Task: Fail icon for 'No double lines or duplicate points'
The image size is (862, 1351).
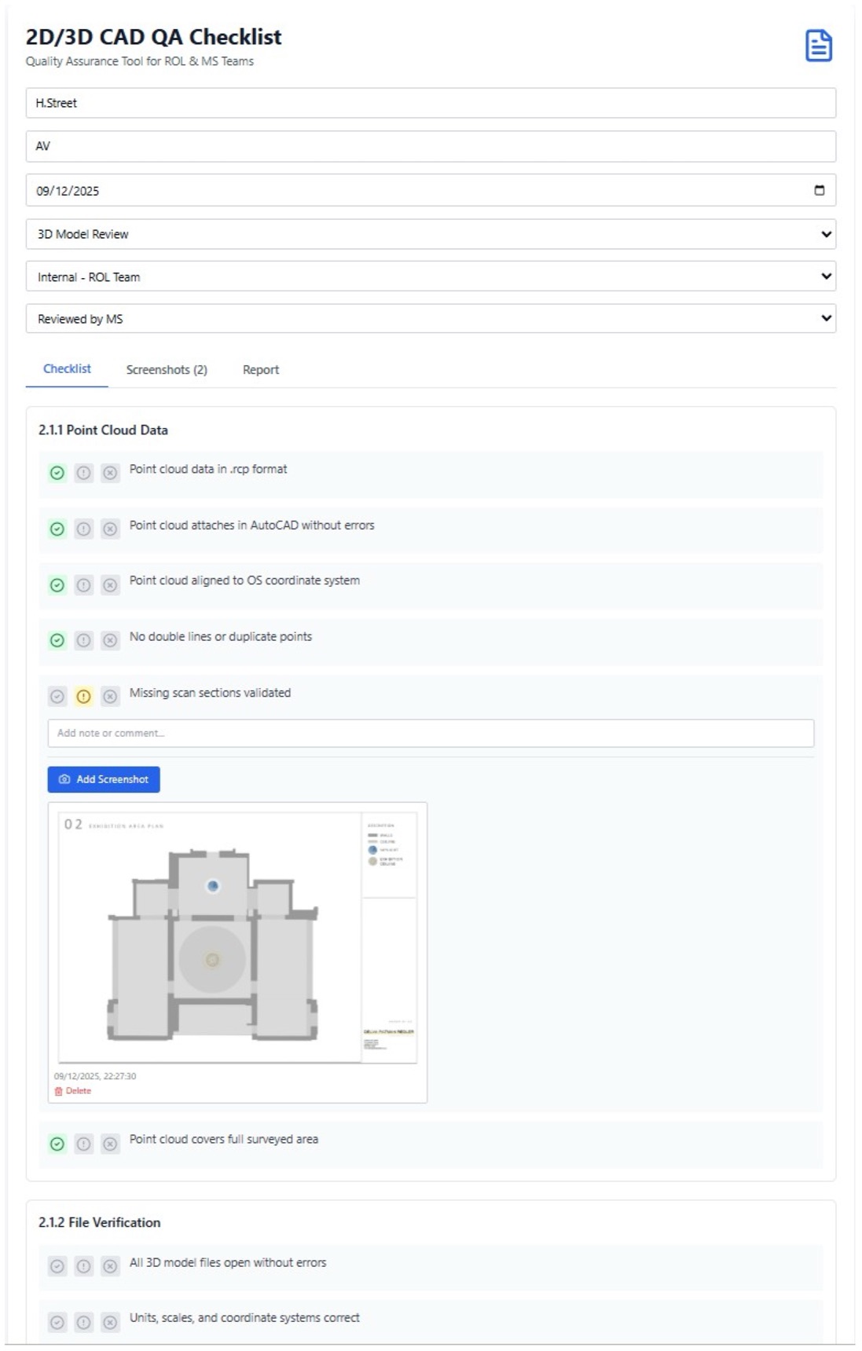Action: (x=111, y=640)
